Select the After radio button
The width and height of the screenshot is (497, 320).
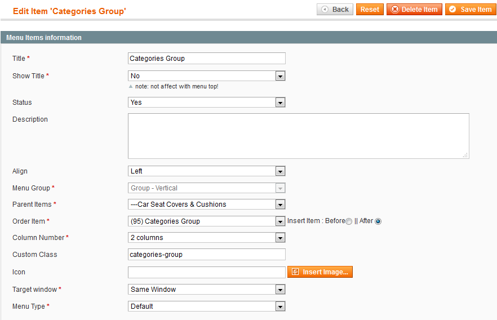pos(378,221)
